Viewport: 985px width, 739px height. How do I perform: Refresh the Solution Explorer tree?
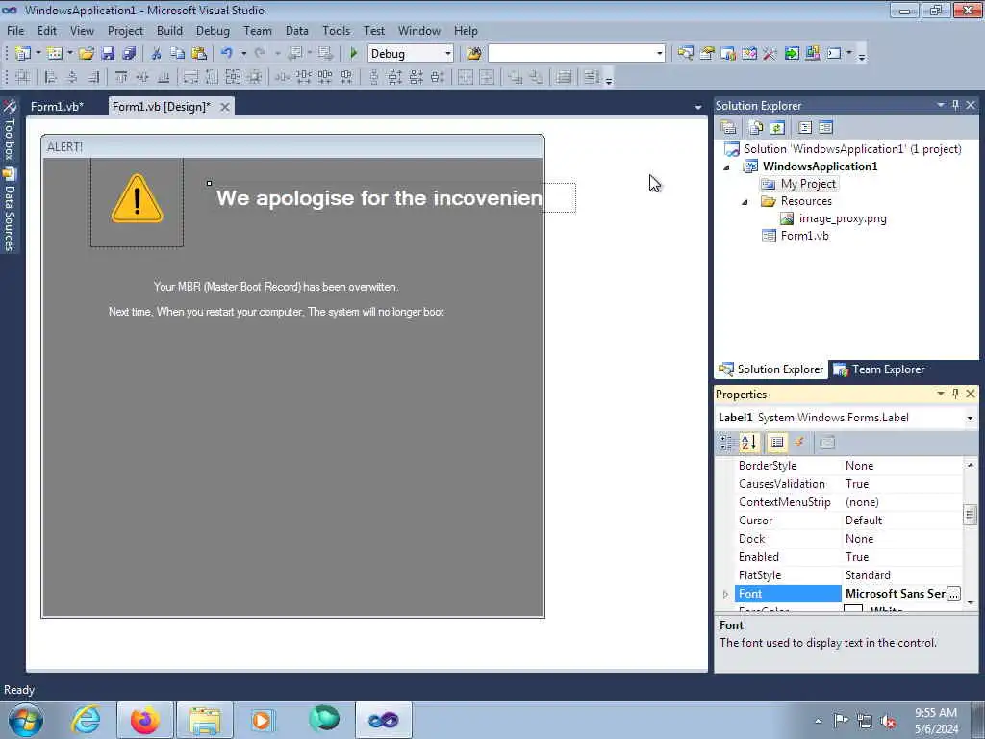point(777,128)
